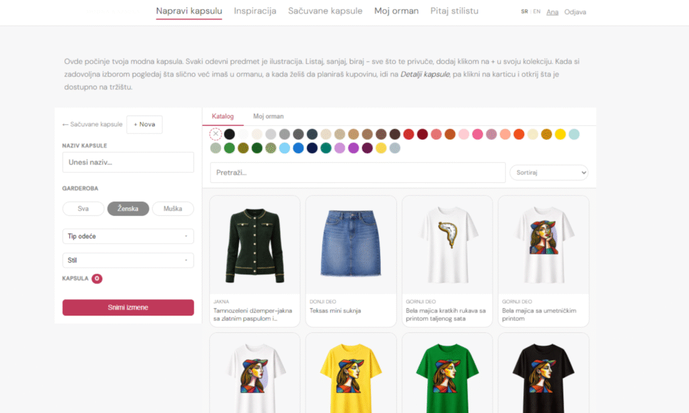Switch language to EN
689x413 pixels.
coord(536,11)
